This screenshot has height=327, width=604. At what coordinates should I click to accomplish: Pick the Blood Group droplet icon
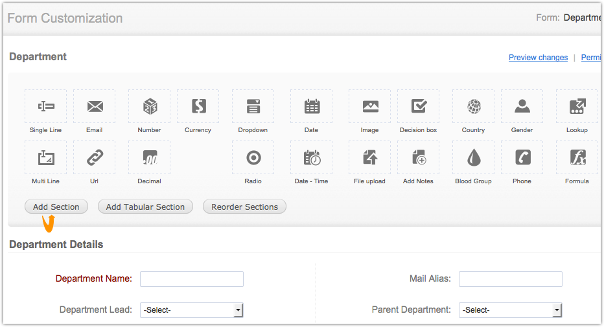point(474,157)
